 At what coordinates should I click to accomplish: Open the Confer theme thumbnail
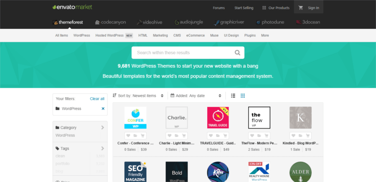[135, 118]
